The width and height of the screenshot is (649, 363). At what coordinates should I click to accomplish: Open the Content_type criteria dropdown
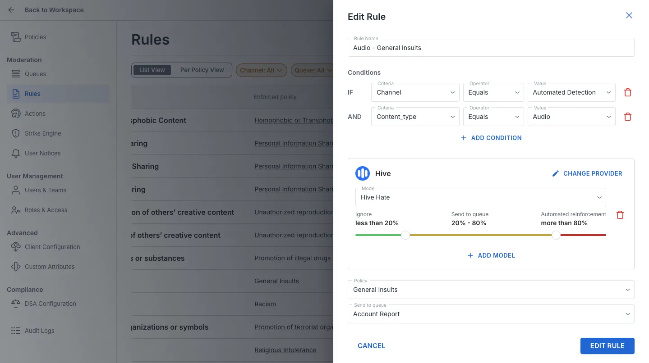415,117
